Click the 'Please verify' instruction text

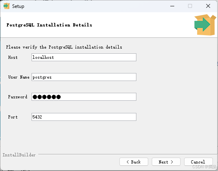pyautogui.click(x=64, y=47)
